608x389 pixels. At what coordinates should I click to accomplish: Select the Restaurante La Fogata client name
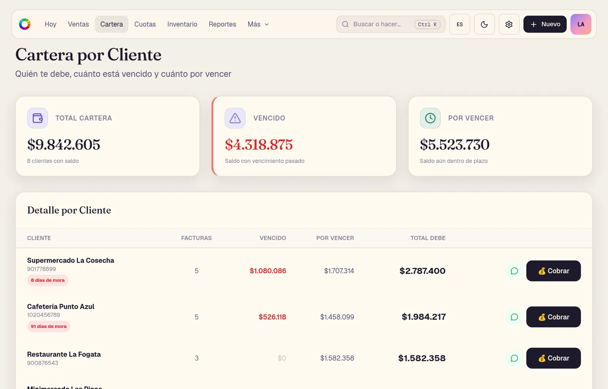[64, 354]
